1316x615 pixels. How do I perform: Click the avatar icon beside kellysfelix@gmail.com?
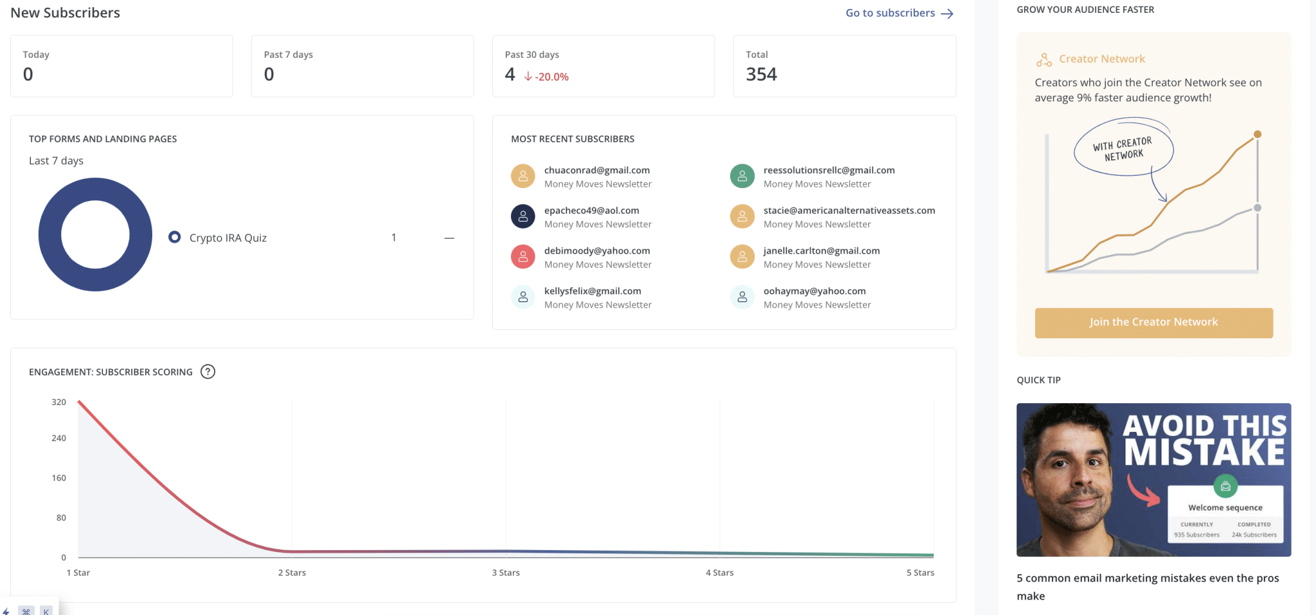pyautogui.click(x=523, y=297)
